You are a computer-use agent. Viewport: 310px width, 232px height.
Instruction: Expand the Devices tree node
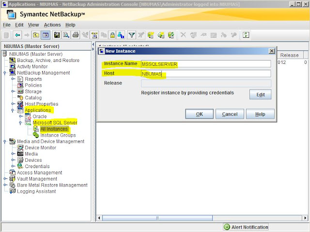point(13,160)
